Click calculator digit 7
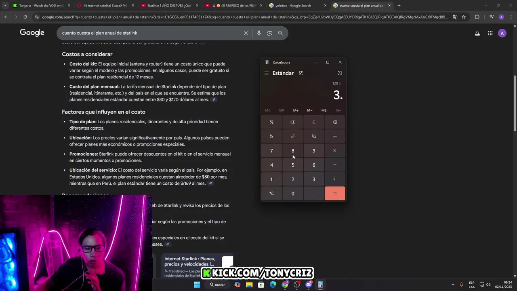The image size is (517, 291). coord(271,151)
